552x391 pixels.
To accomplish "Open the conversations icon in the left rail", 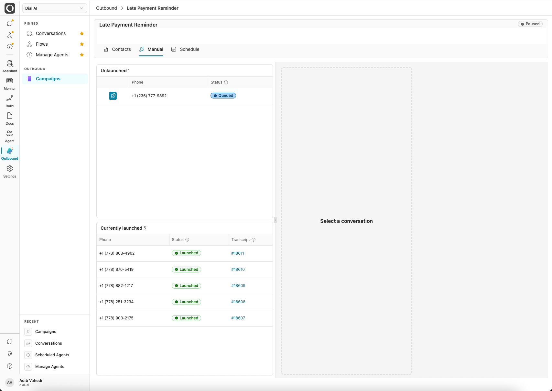I will click(10, 23).
